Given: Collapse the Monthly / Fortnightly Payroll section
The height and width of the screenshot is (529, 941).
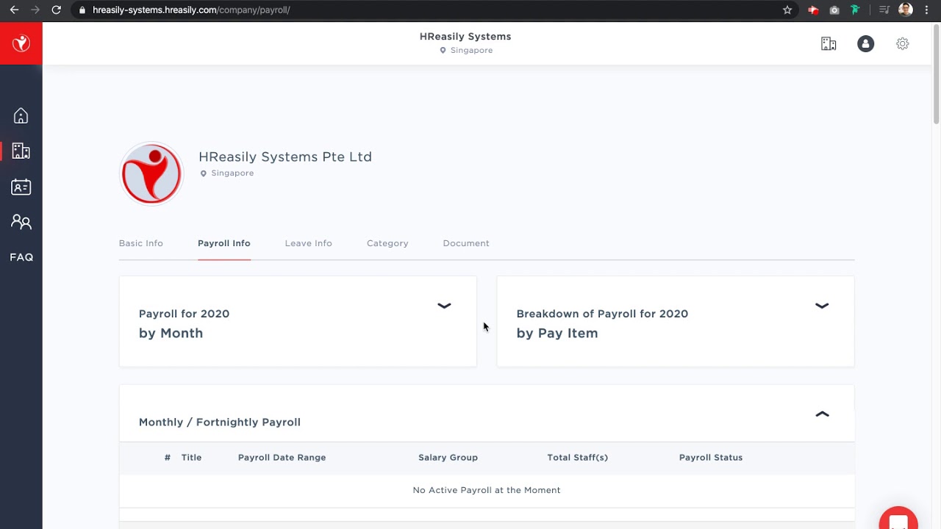Looking at the screenshot, I should [x=822, y=414].
